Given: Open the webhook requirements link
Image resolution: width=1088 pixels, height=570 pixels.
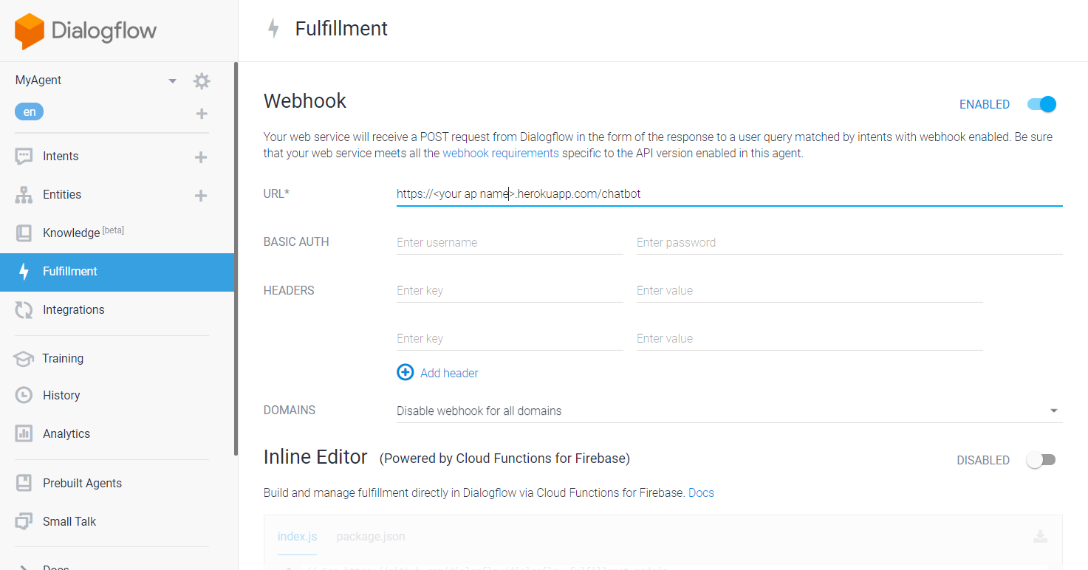Looking at the screenshot, I should pyautogui.click(x=501, y=154).
